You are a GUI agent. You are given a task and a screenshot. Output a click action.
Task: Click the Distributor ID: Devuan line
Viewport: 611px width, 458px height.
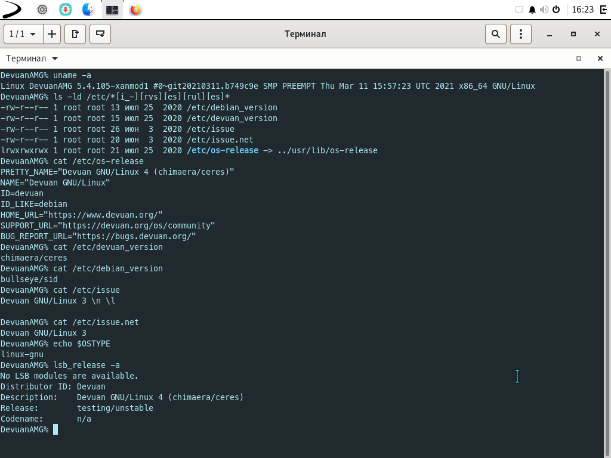pos(53,386)
